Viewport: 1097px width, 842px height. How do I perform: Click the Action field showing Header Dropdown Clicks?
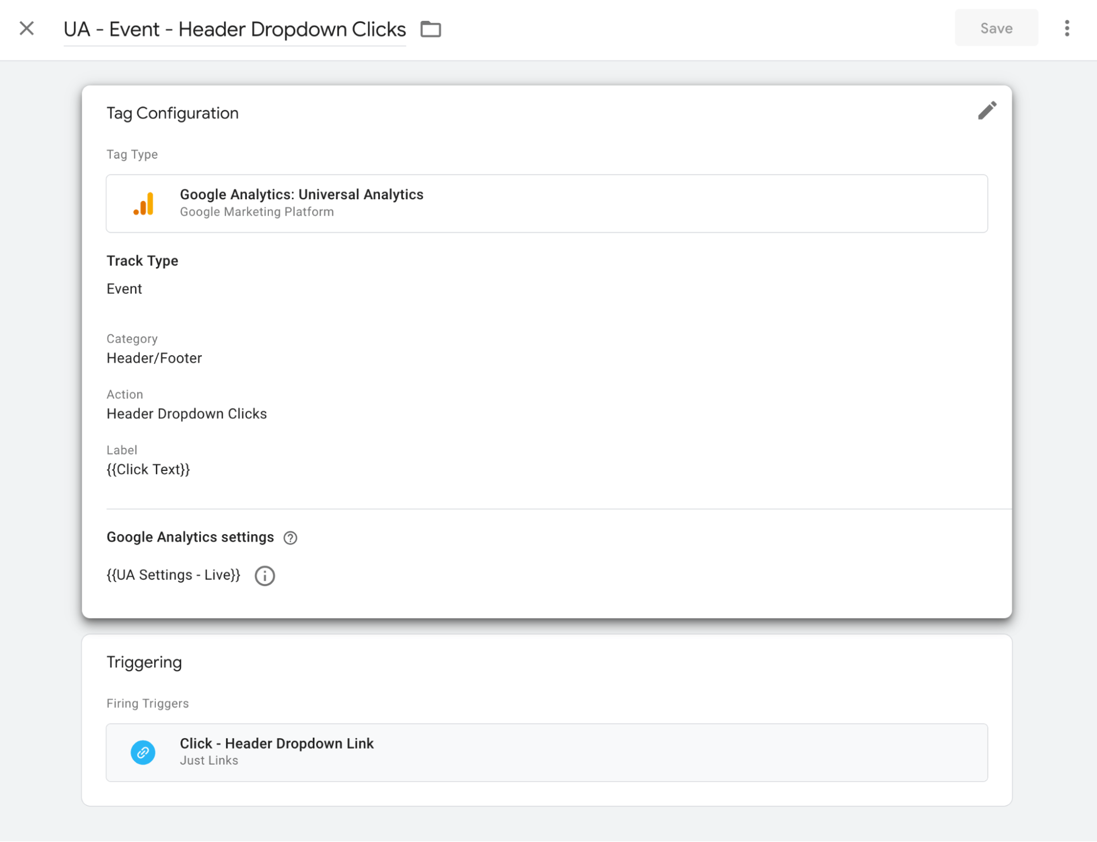tap(187, 413)
